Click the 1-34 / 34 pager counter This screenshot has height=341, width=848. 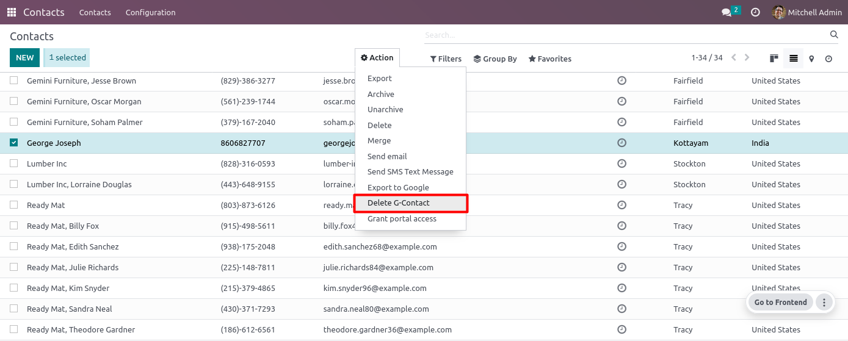click(707, 58)
